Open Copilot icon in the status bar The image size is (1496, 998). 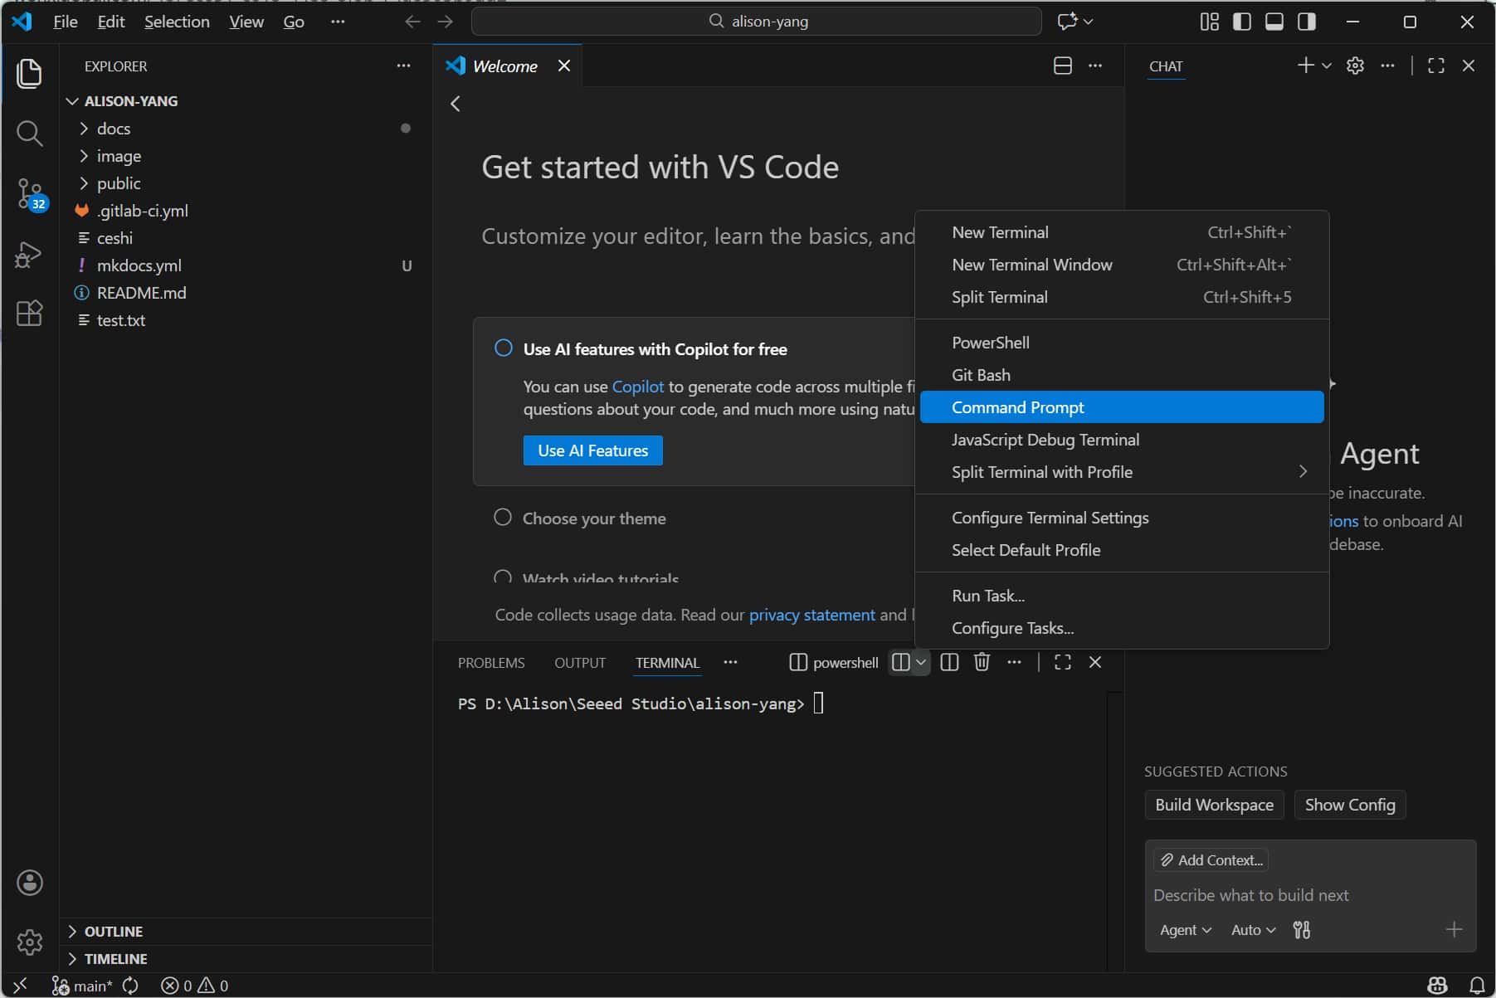[x=1438, y=985]
